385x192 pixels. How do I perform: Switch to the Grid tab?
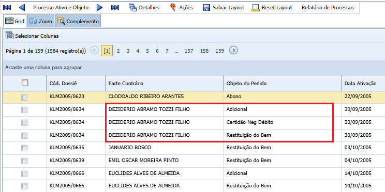pyautogui.click(x=14, y=21)
